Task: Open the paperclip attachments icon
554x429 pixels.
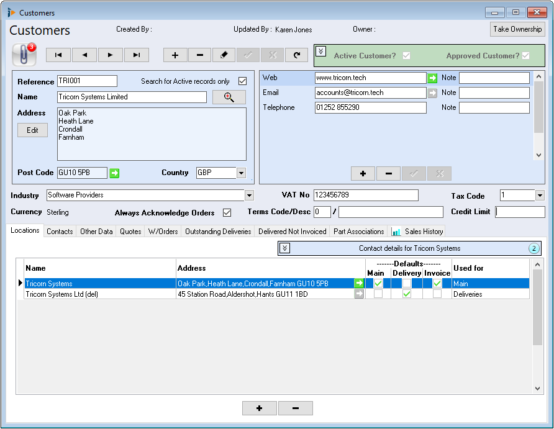Action: pyautogui.click(x=24, y=55)
